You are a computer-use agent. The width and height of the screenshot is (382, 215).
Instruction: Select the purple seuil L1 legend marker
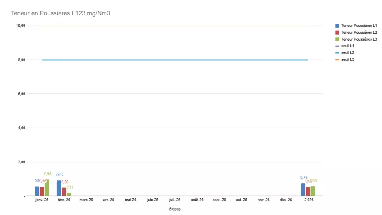[337, 46]
